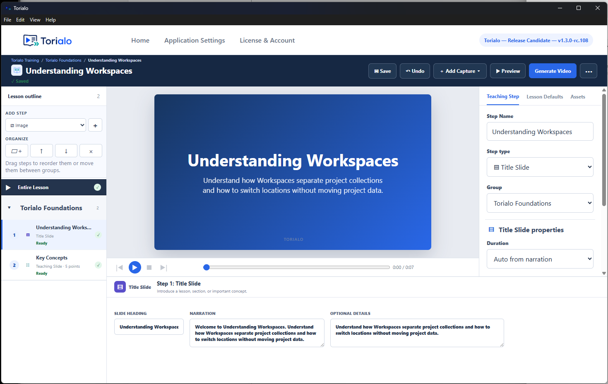Click the title slide icon for step 1
This screenshot has width=608, height=384.
coord(28,235)
